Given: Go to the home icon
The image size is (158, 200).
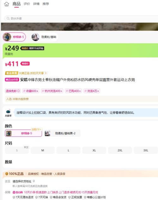Looking at the screenshot, I should point(7,4).
